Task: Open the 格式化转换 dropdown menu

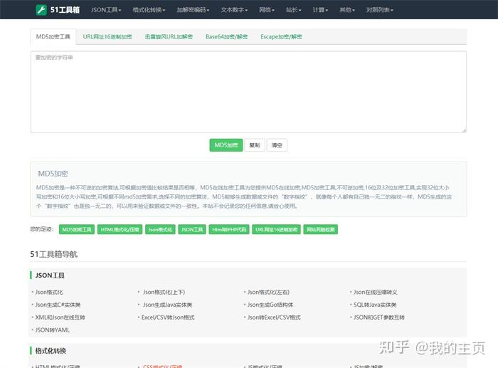Action: pos(149,10)
